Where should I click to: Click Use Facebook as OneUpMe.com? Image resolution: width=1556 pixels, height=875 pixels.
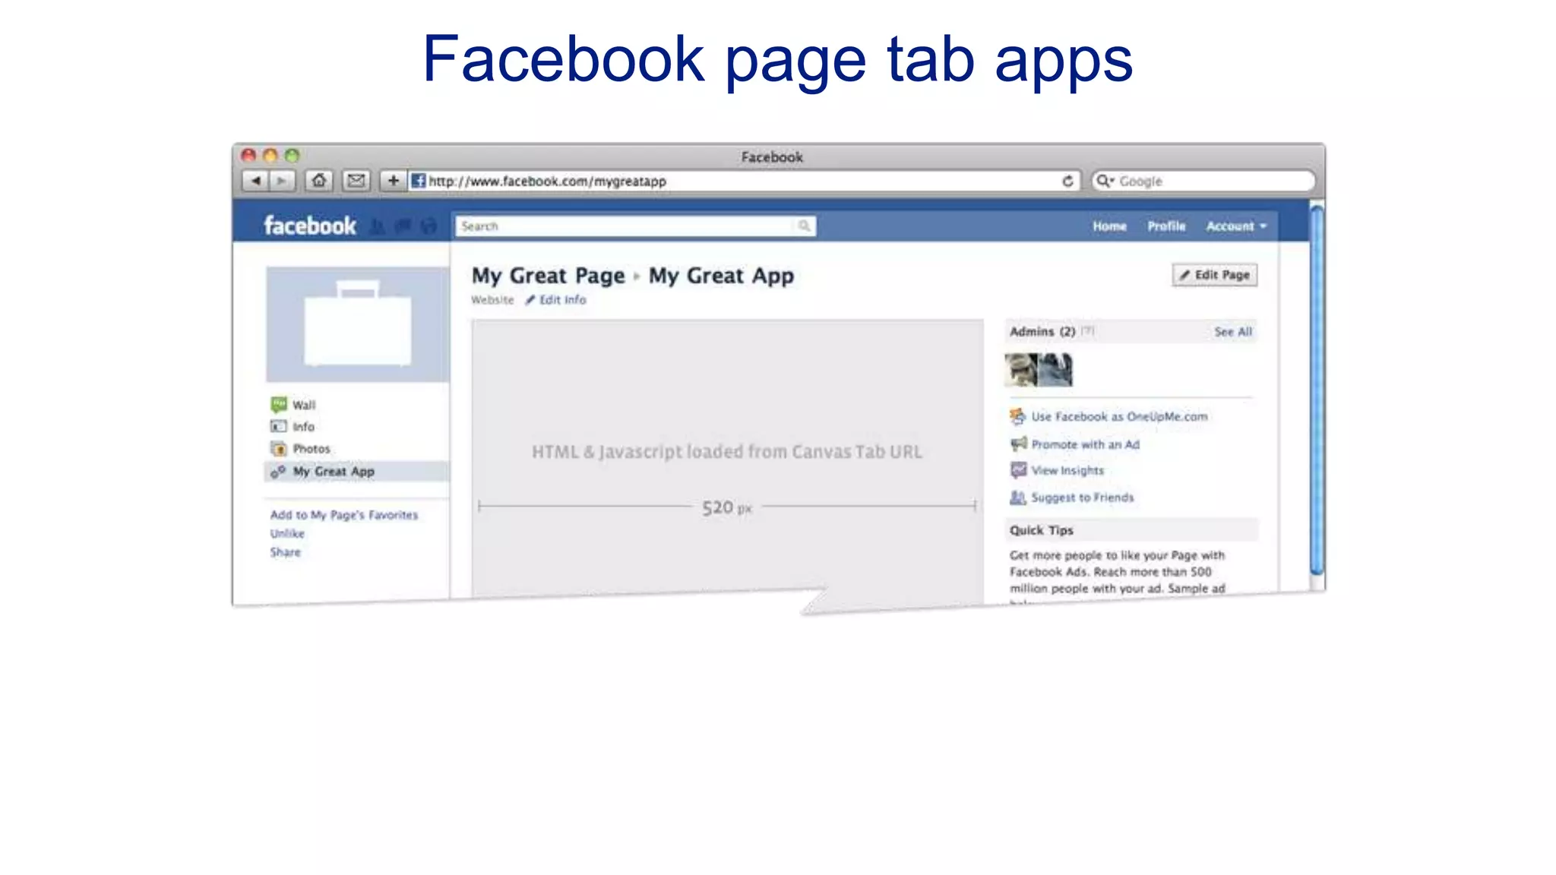coord(1119,417)
